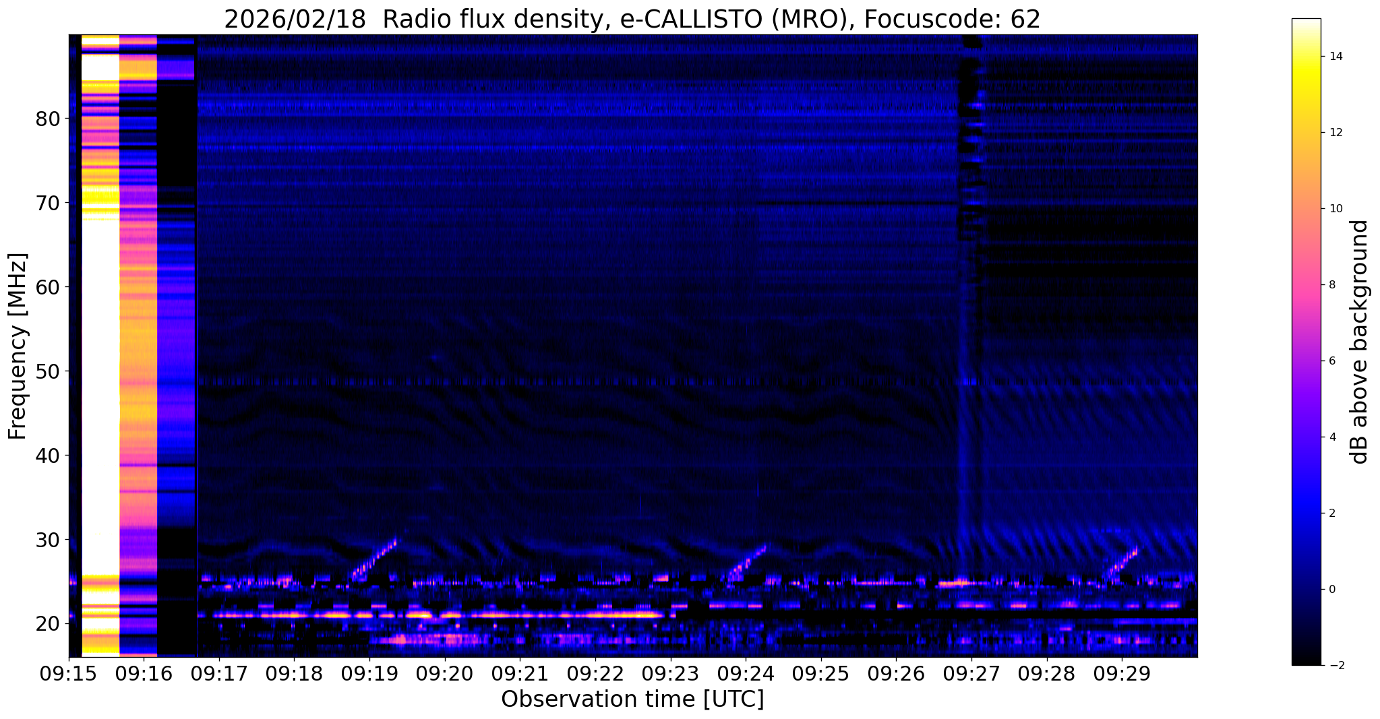Click the colorbar tick labeled 14
This screenshot has height=719, width=1380.
click(x=1334, y=57)
